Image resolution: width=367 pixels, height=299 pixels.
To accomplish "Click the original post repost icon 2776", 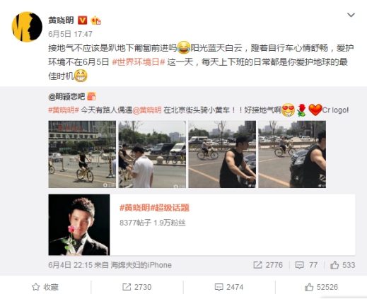I will [x=268, y=265].
